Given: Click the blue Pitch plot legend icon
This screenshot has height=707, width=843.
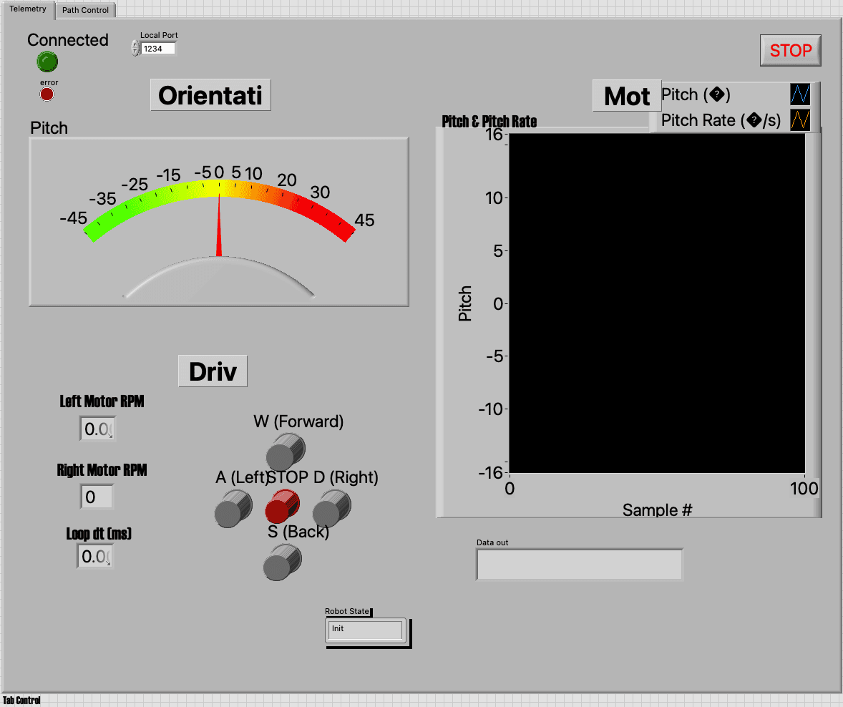Looking at the screenshot, I should (800, 94).
